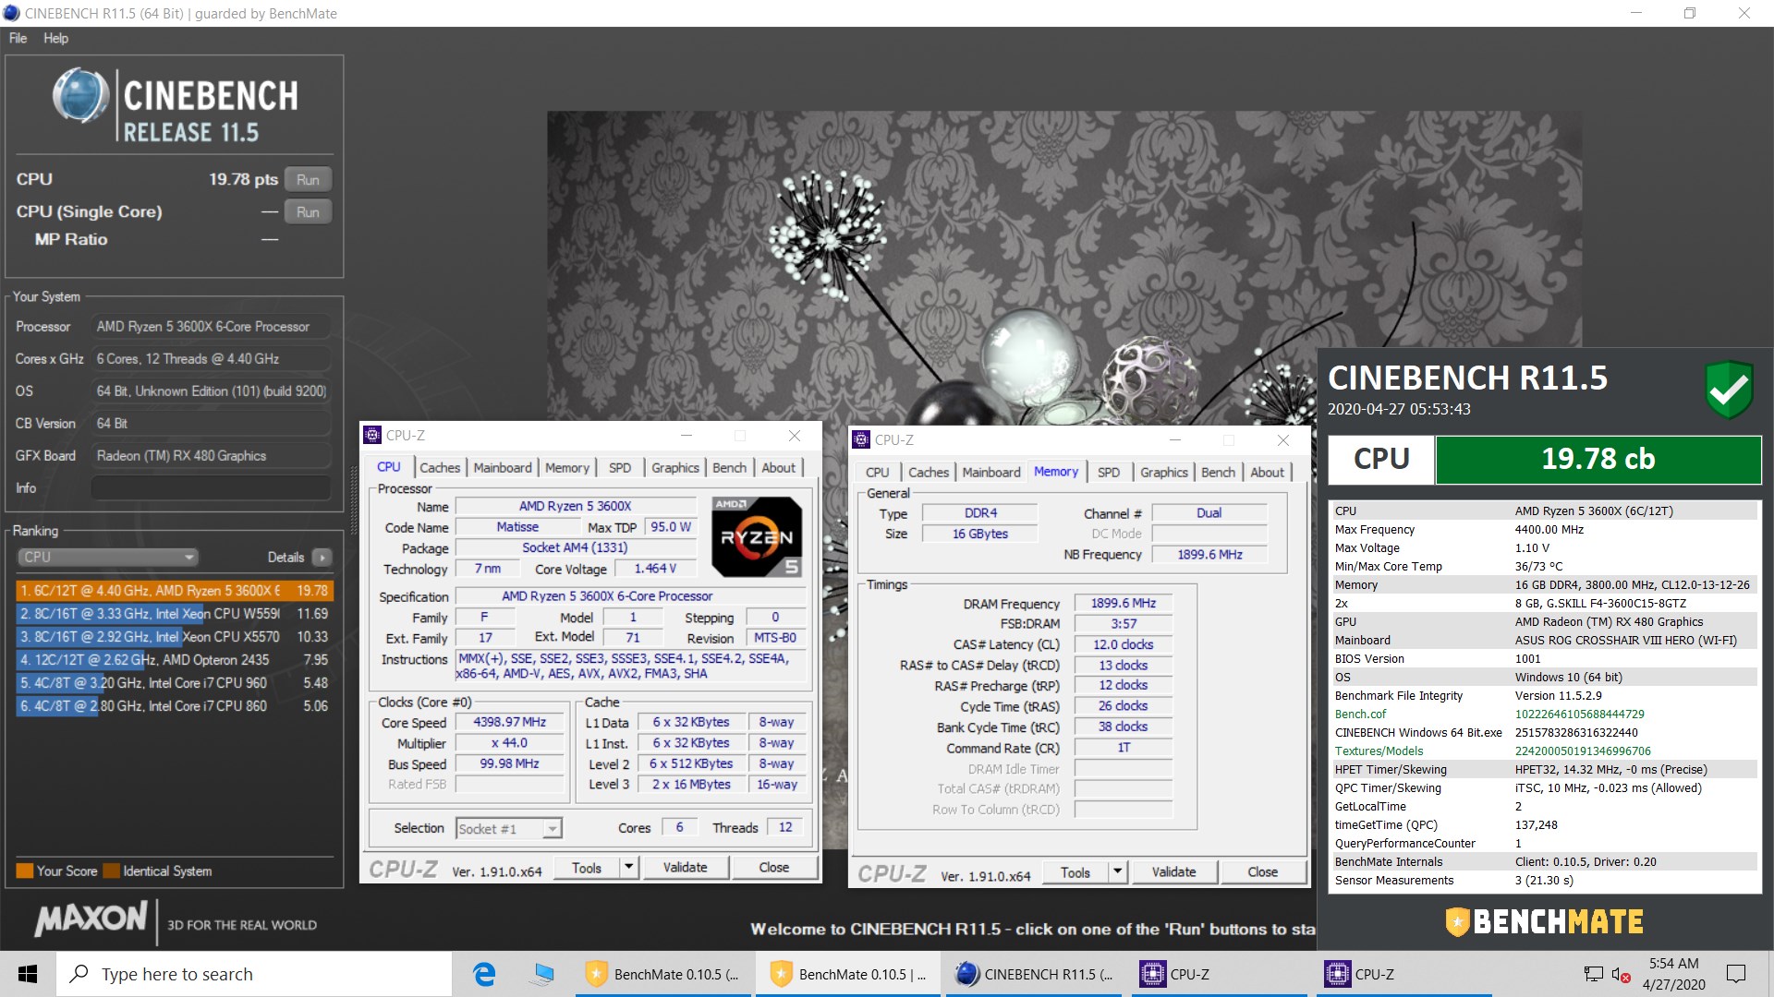Switch to Caches tab in left CPU-Z
The width and height of the screenshot is (1774, 997).
tap(440, 468)
